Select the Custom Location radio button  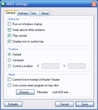click(x=9, y=66)
